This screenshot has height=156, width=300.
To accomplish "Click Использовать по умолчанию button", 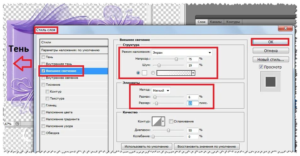I will [x=147, y=147].
